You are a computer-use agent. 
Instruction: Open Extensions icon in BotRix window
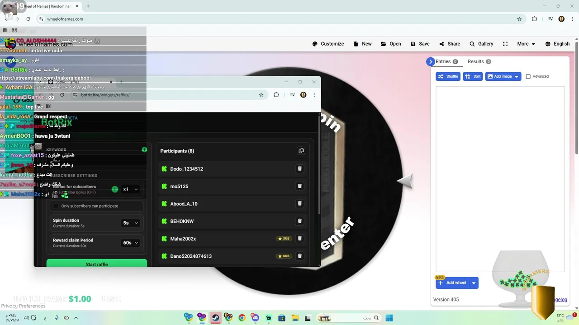click(276, 95)
